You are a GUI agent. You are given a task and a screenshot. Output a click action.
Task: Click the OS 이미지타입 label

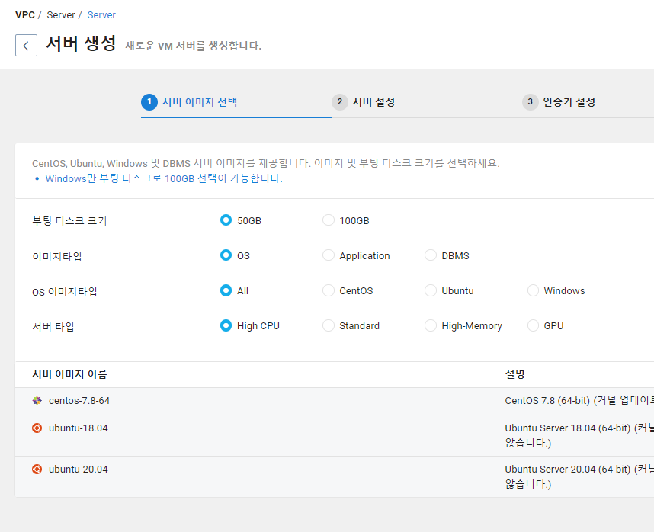[65, 291]
